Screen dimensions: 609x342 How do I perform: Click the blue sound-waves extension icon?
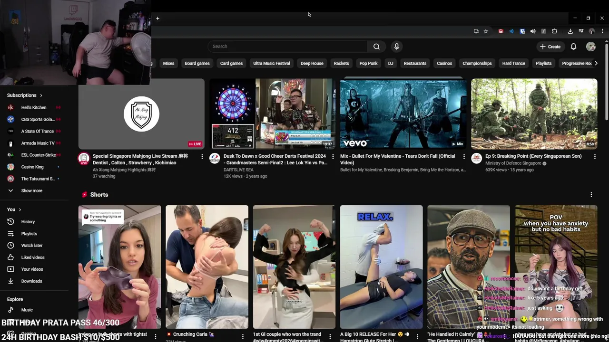(511, 31)
